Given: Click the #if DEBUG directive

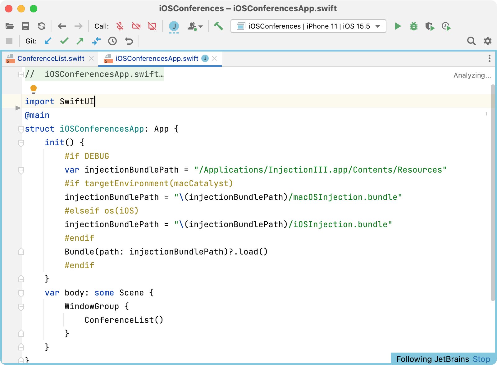Looking at the screenshot, I should 87,156.
